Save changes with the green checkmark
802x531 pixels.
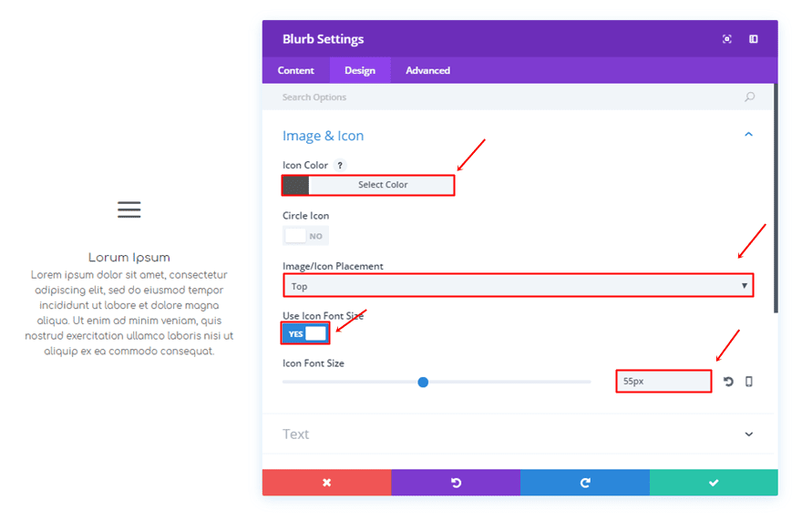click(714, 483)
